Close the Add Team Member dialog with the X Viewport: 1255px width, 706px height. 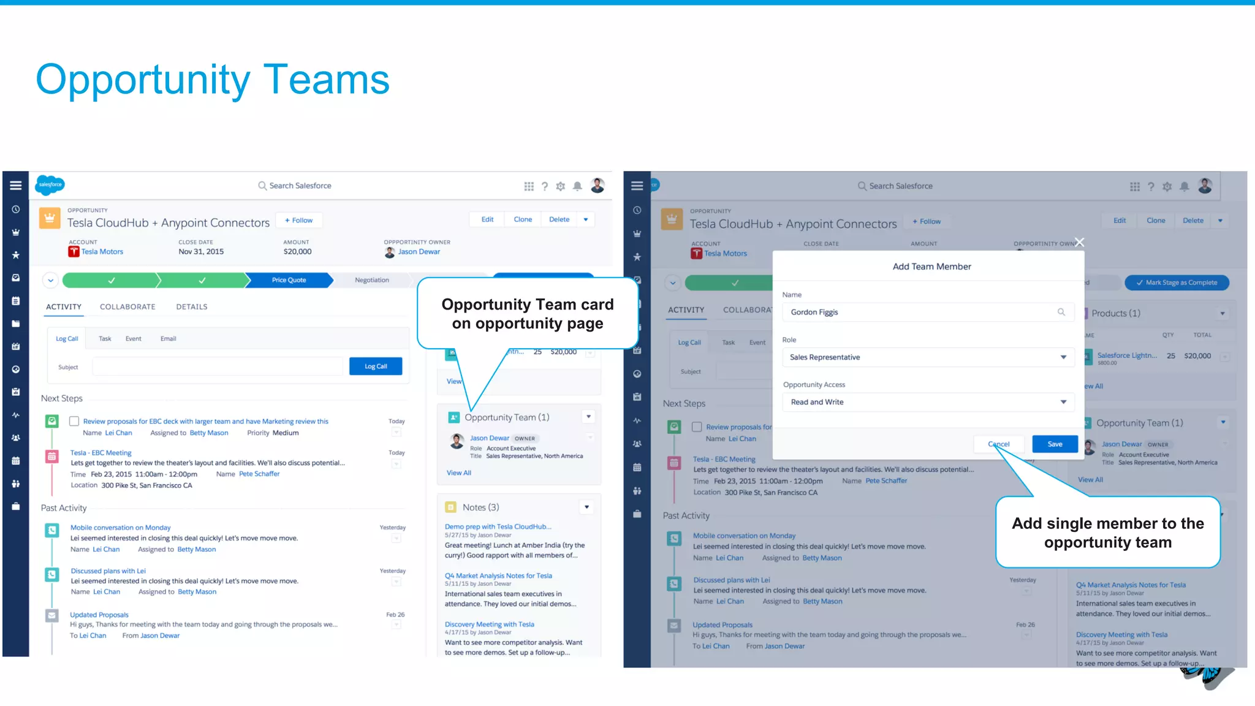pos(1079,242)
